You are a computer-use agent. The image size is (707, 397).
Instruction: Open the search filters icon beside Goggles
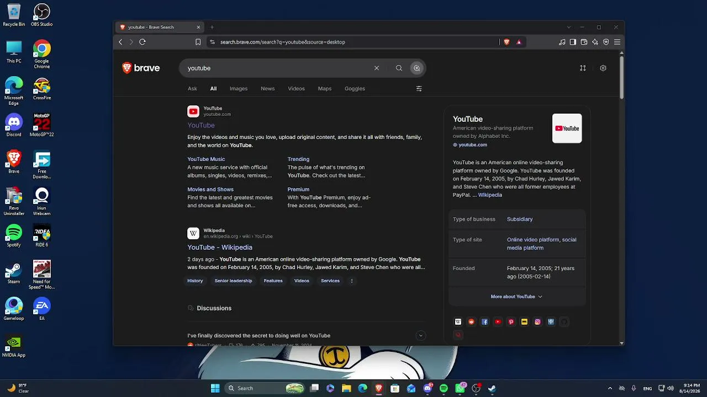click(x=419, y=89)
